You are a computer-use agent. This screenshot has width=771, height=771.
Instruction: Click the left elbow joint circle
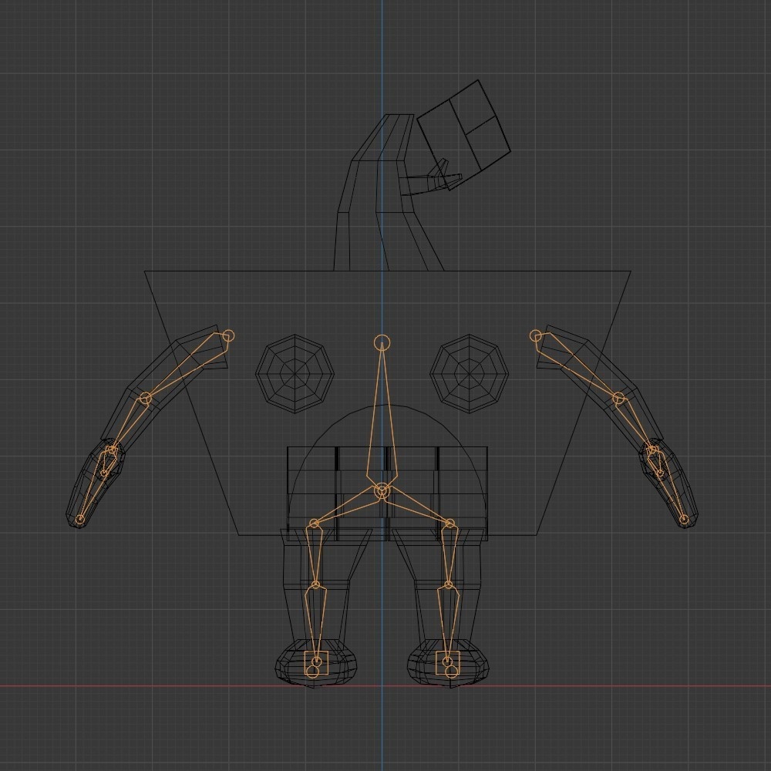[x=145, y=399]
